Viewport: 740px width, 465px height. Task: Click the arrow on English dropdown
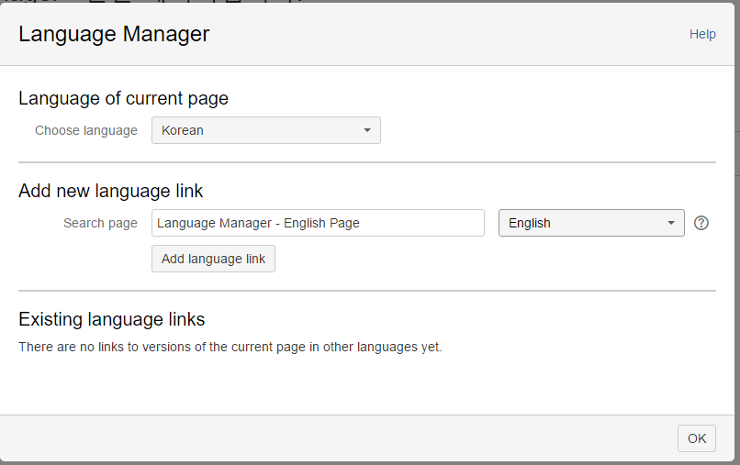[671, 223]
